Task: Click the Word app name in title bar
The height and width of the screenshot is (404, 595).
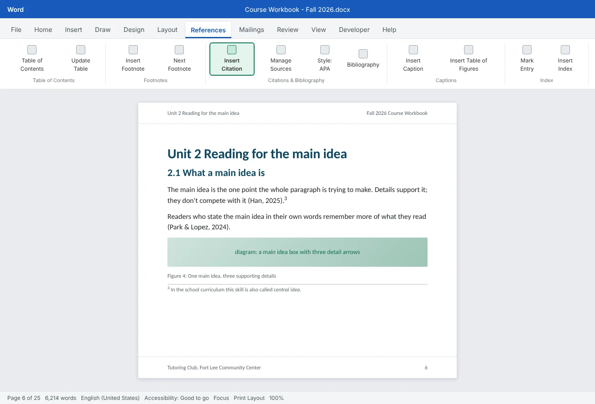Action: tap(16, 10)
